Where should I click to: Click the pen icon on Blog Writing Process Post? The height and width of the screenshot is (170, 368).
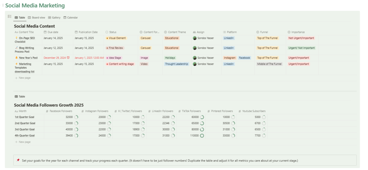pos(16,48)
